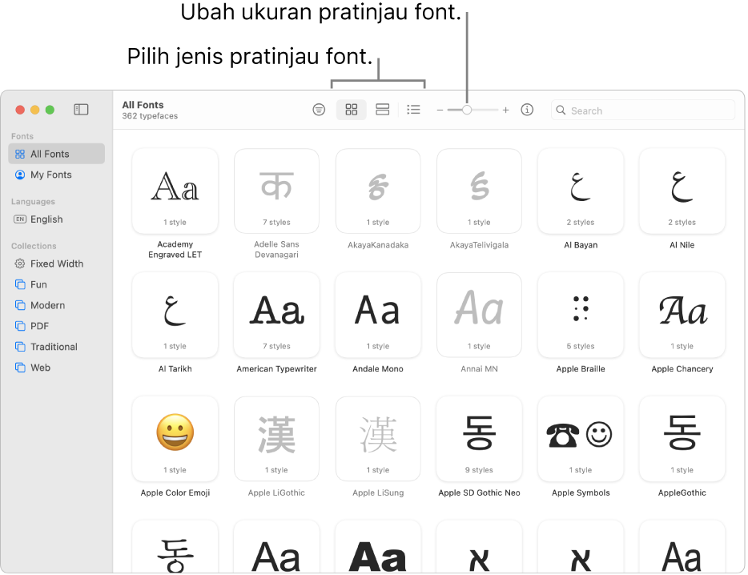This screenshot has width=748, height=575.
Task: Select the Apple Chancery font preview
Action: coord(682,315)
